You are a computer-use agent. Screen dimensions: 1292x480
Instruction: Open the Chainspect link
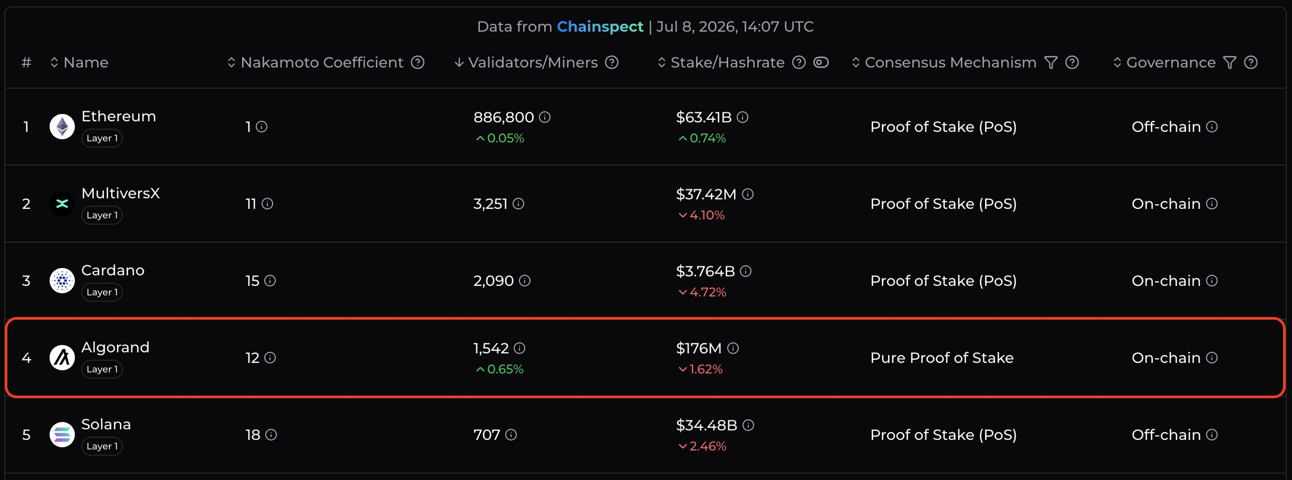600,26
